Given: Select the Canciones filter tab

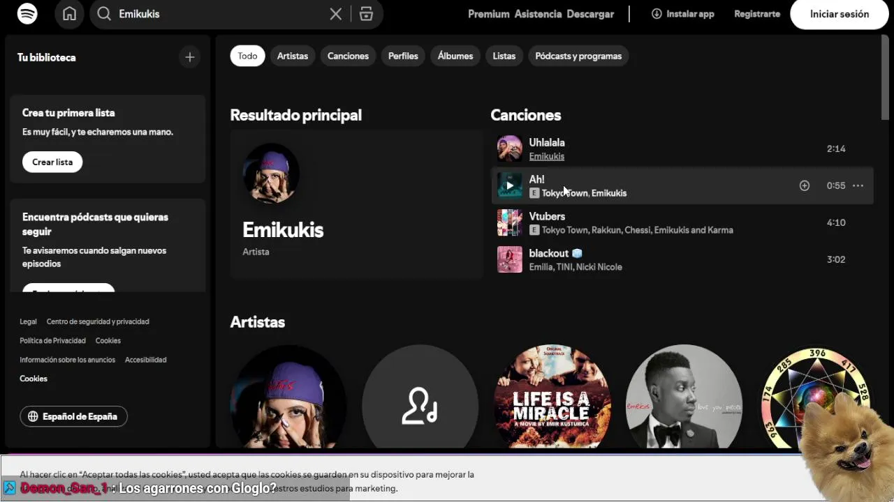Looking at the screenshot, I should point(348,56).
